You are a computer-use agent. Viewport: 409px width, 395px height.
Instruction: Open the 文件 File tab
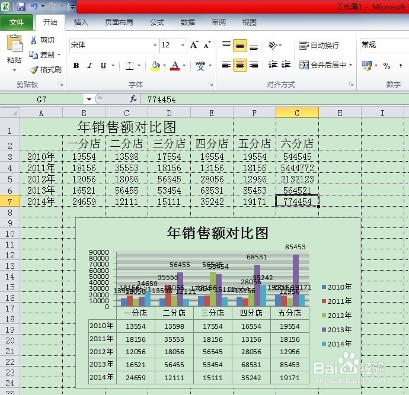17,23
